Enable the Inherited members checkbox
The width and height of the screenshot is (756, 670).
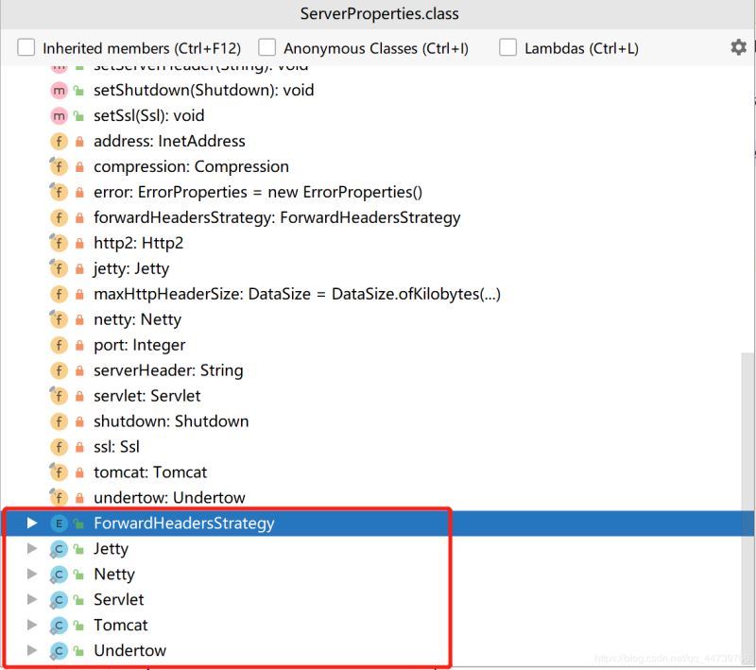pyautogui.click(x=26, y=47)
